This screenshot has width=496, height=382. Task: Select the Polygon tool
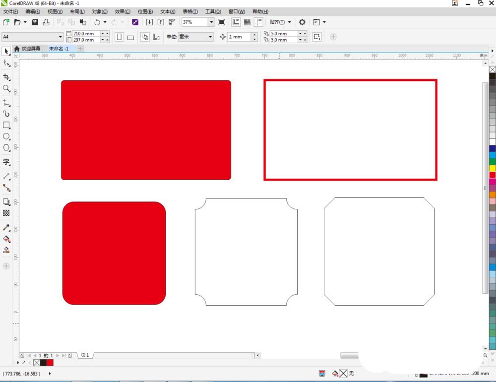pyautogui.click(x=6, y=148)
